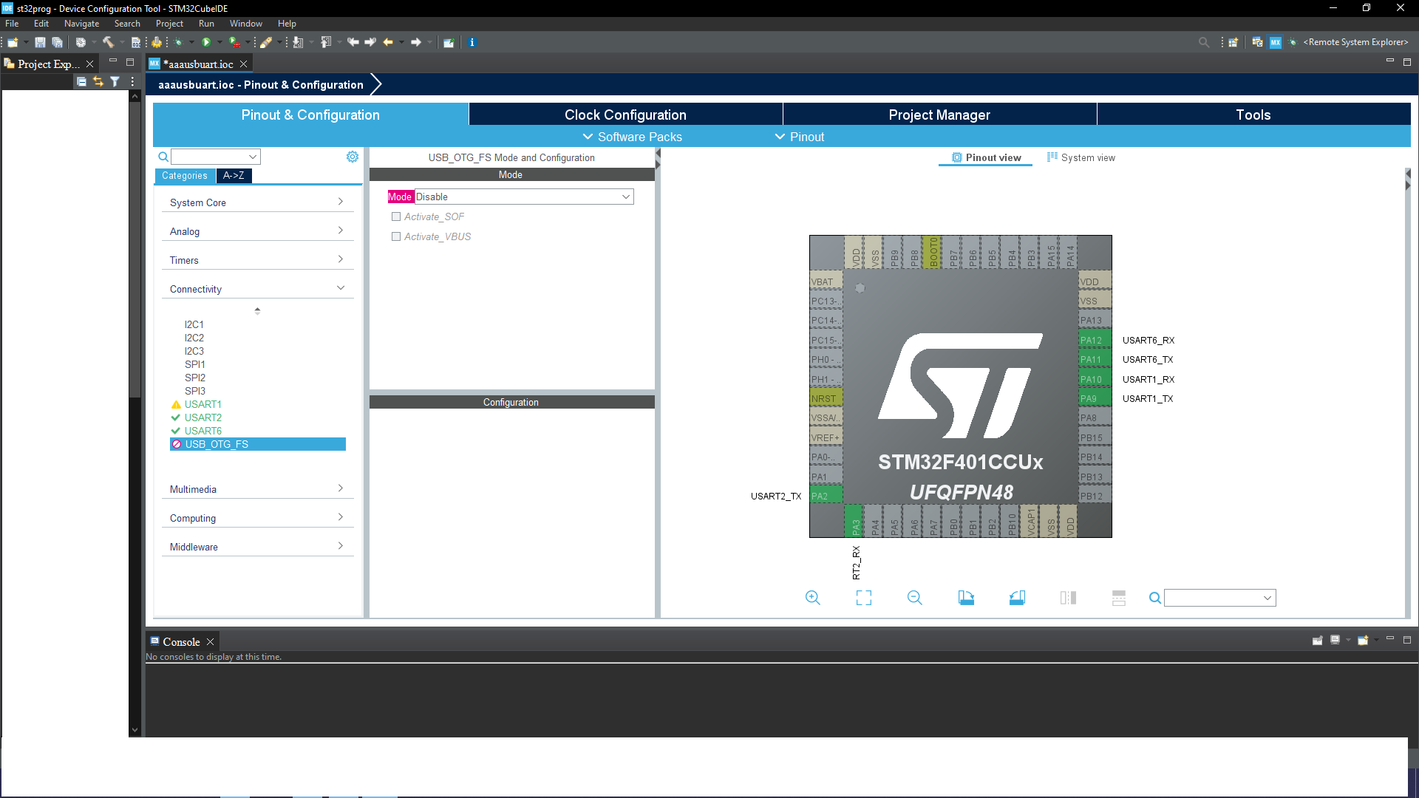
Task: Collapse the Connectivity category
Action: click(x=257, y=289)
